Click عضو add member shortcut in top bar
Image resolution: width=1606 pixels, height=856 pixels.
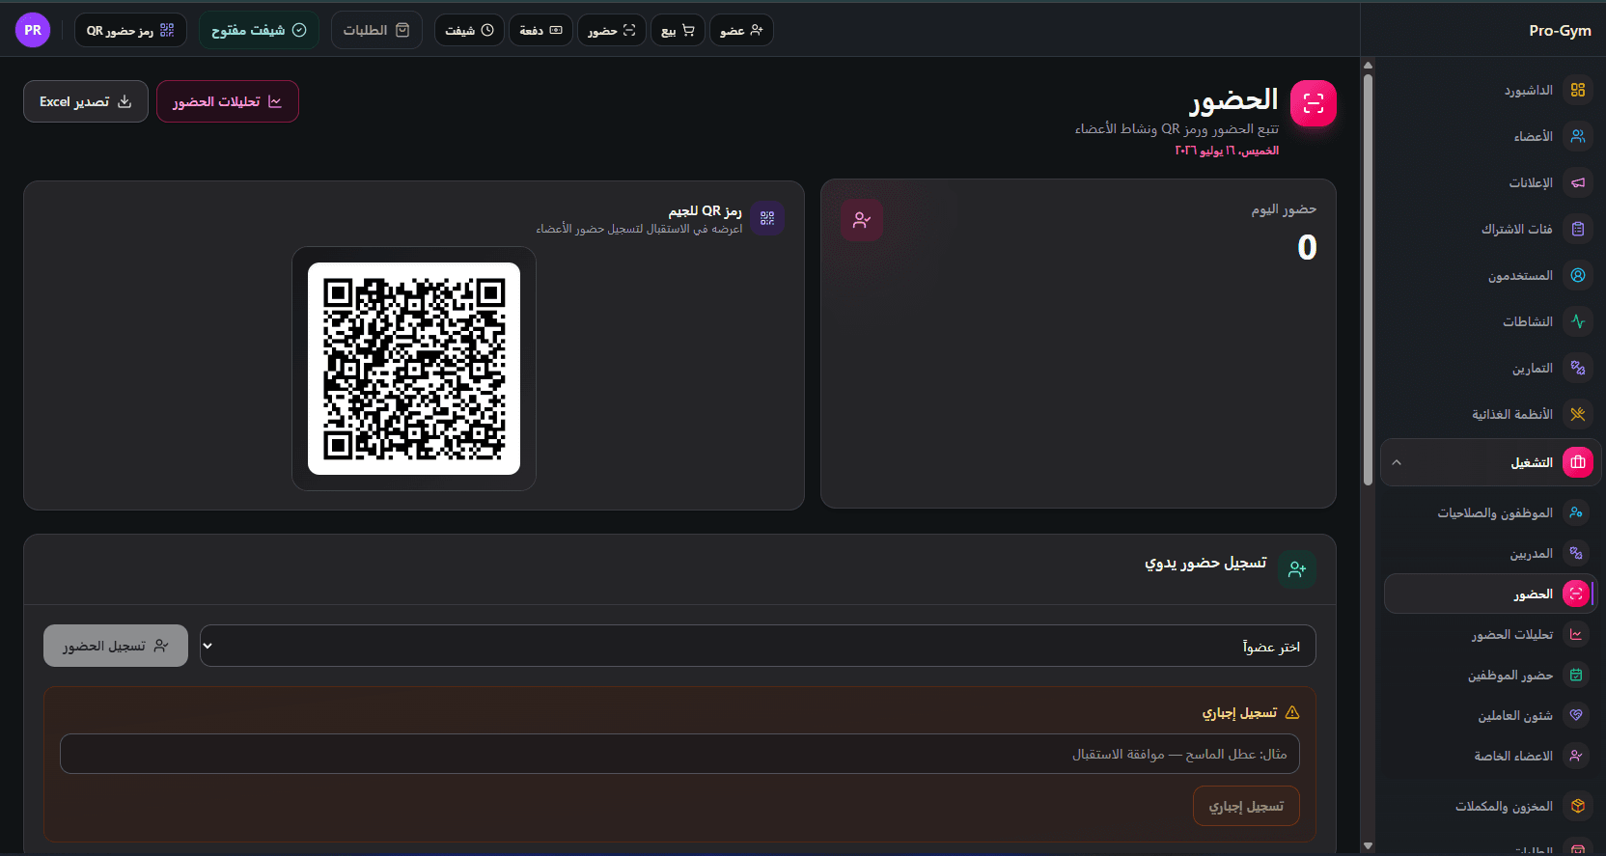[x=741, y=30]
